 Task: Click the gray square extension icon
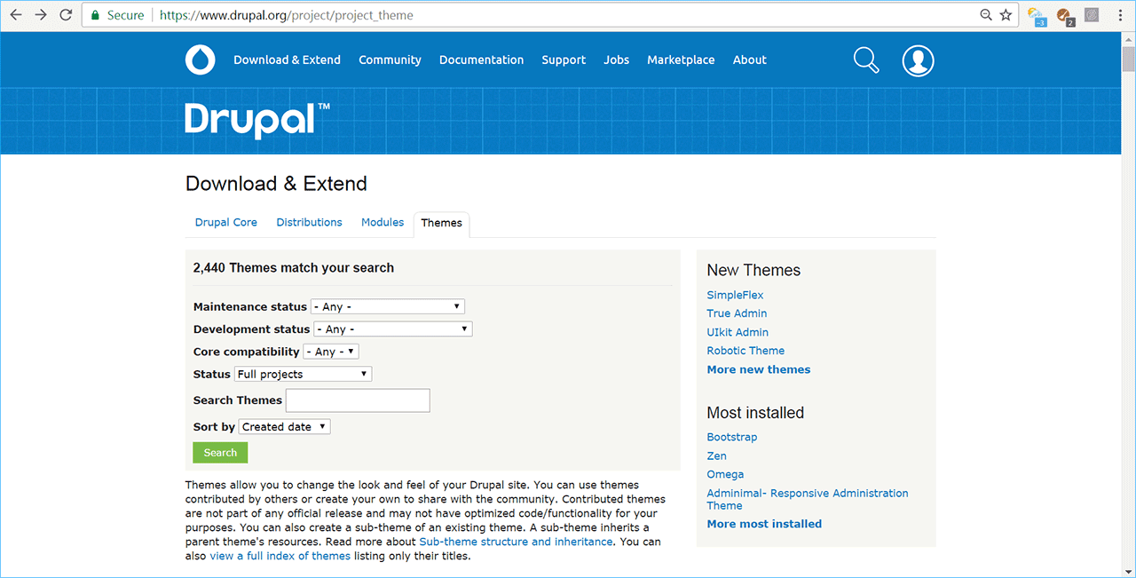pos(1092,14)
